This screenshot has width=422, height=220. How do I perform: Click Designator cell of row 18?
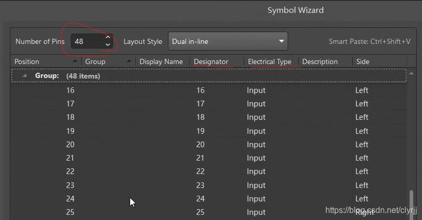pyautogui.click(x=200, y=117)
